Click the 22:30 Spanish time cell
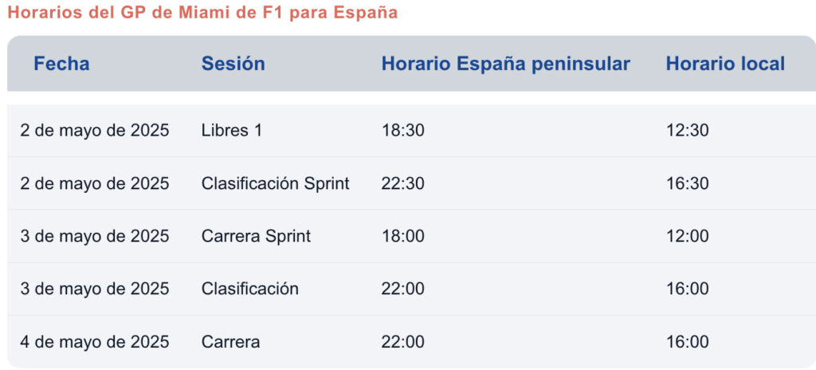This screenshot has height=370, width=816. 402,183
